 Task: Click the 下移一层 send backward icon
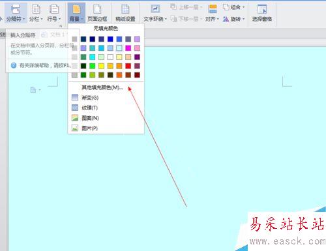point(173,19)
